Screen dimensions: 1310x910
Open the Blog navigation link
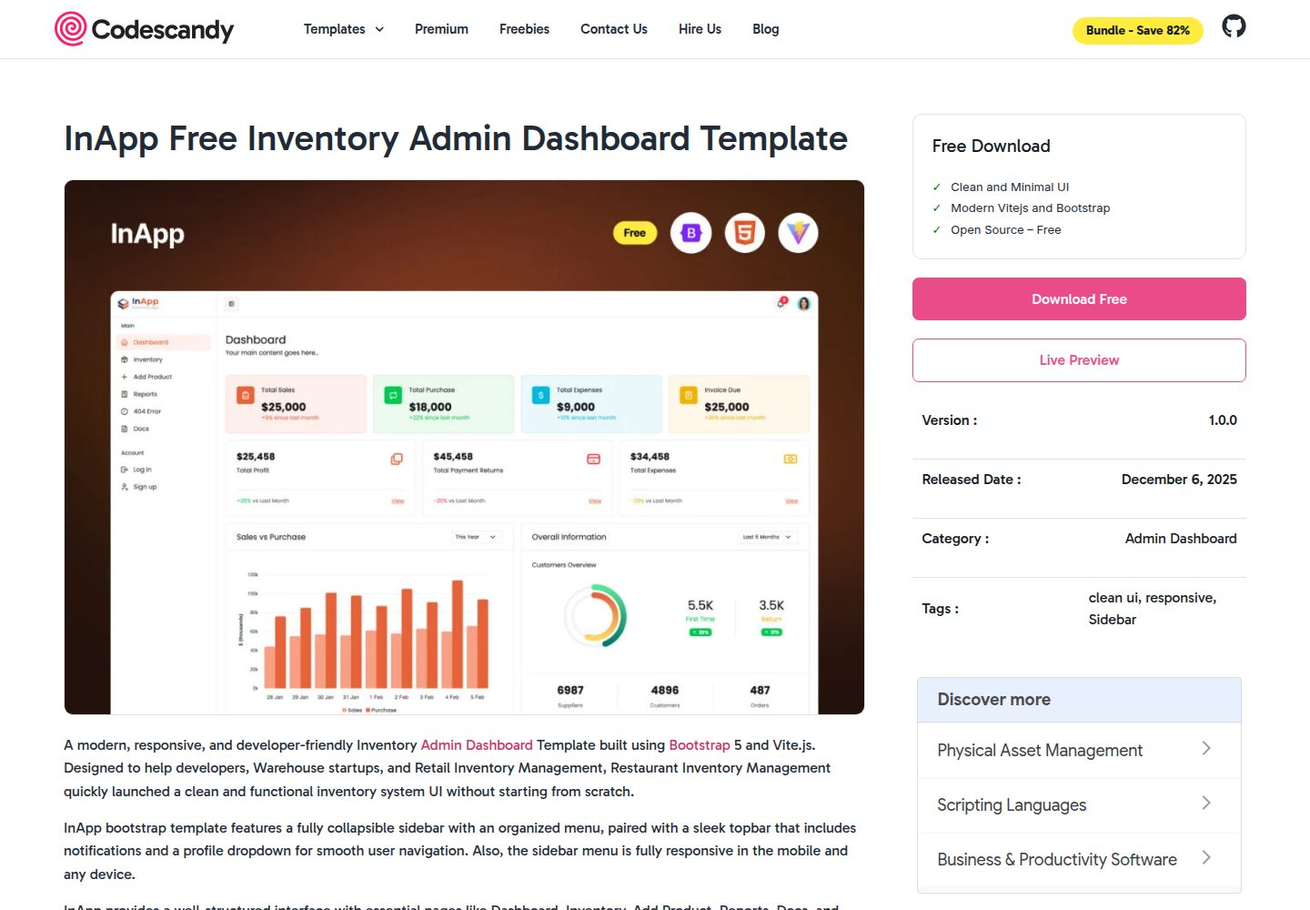click(766, 29)
